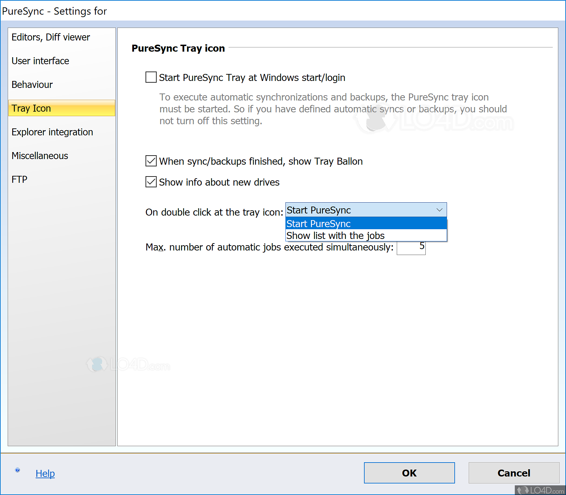This screenshot has height=495, width=566.
Task: Click the blue help balloon icon
Action: (x=17, y=470)
